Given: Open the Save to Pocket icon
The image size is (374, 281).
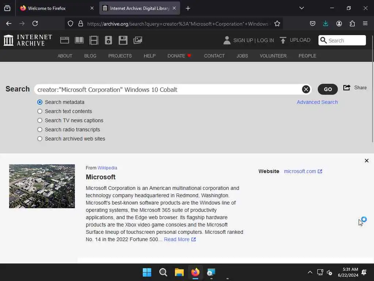Looking at the screenshot, I should coord(313,23).
